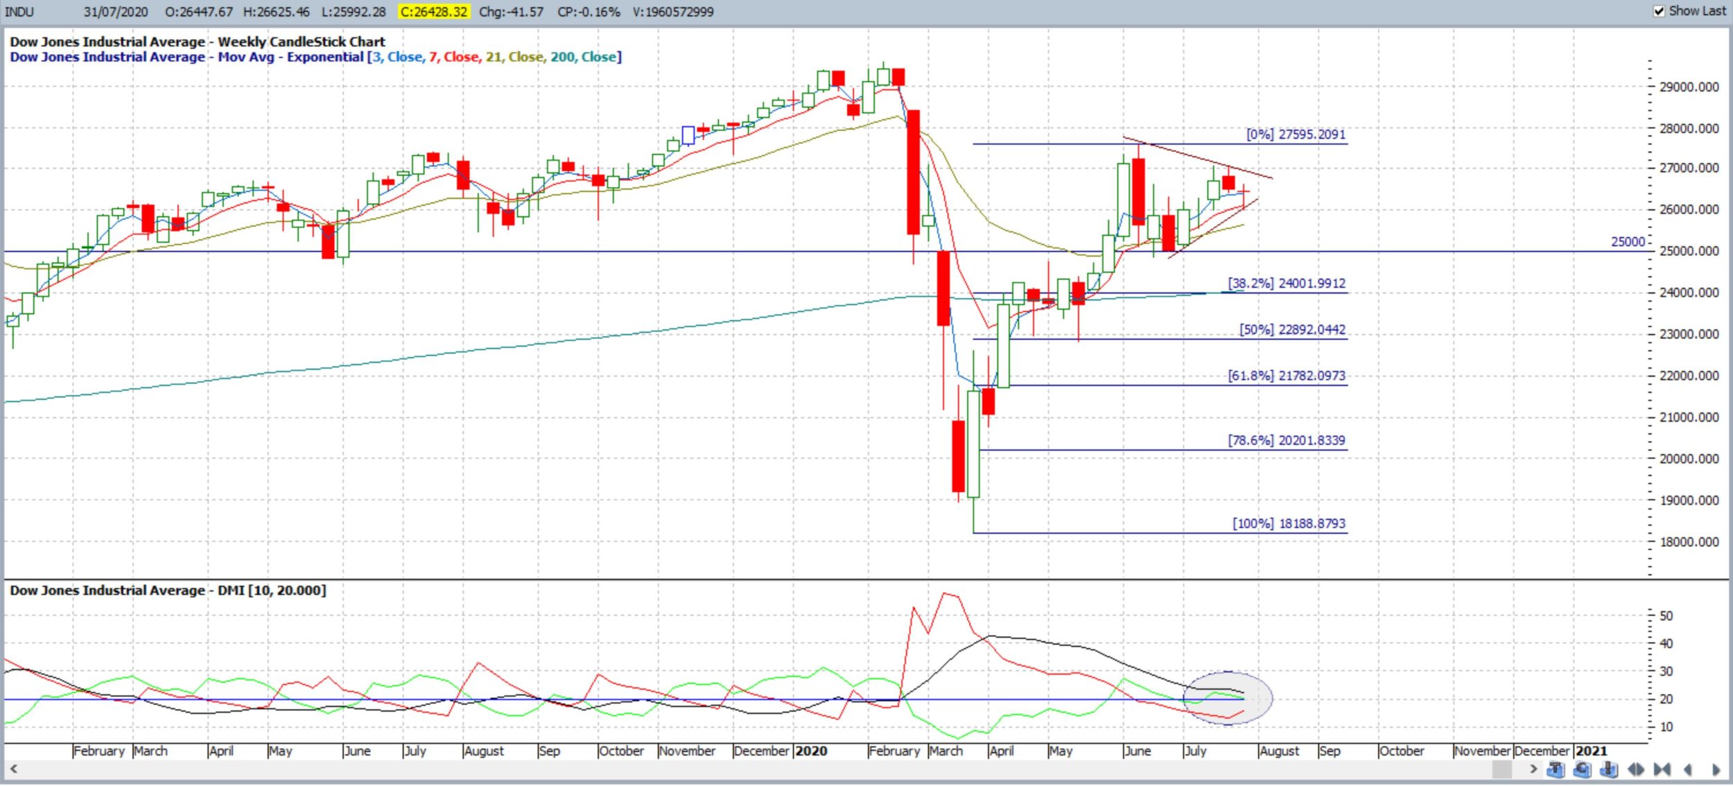The width and height of the screenshot is (1733, 786).
Task: Click the 18000.000 price axis label
Action: coord(1689,541)
